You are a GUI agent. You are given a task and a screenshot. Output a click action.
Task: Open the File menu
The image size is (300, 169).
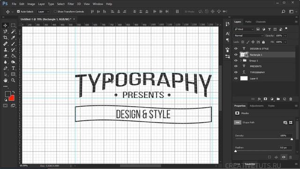coord(14,4)
